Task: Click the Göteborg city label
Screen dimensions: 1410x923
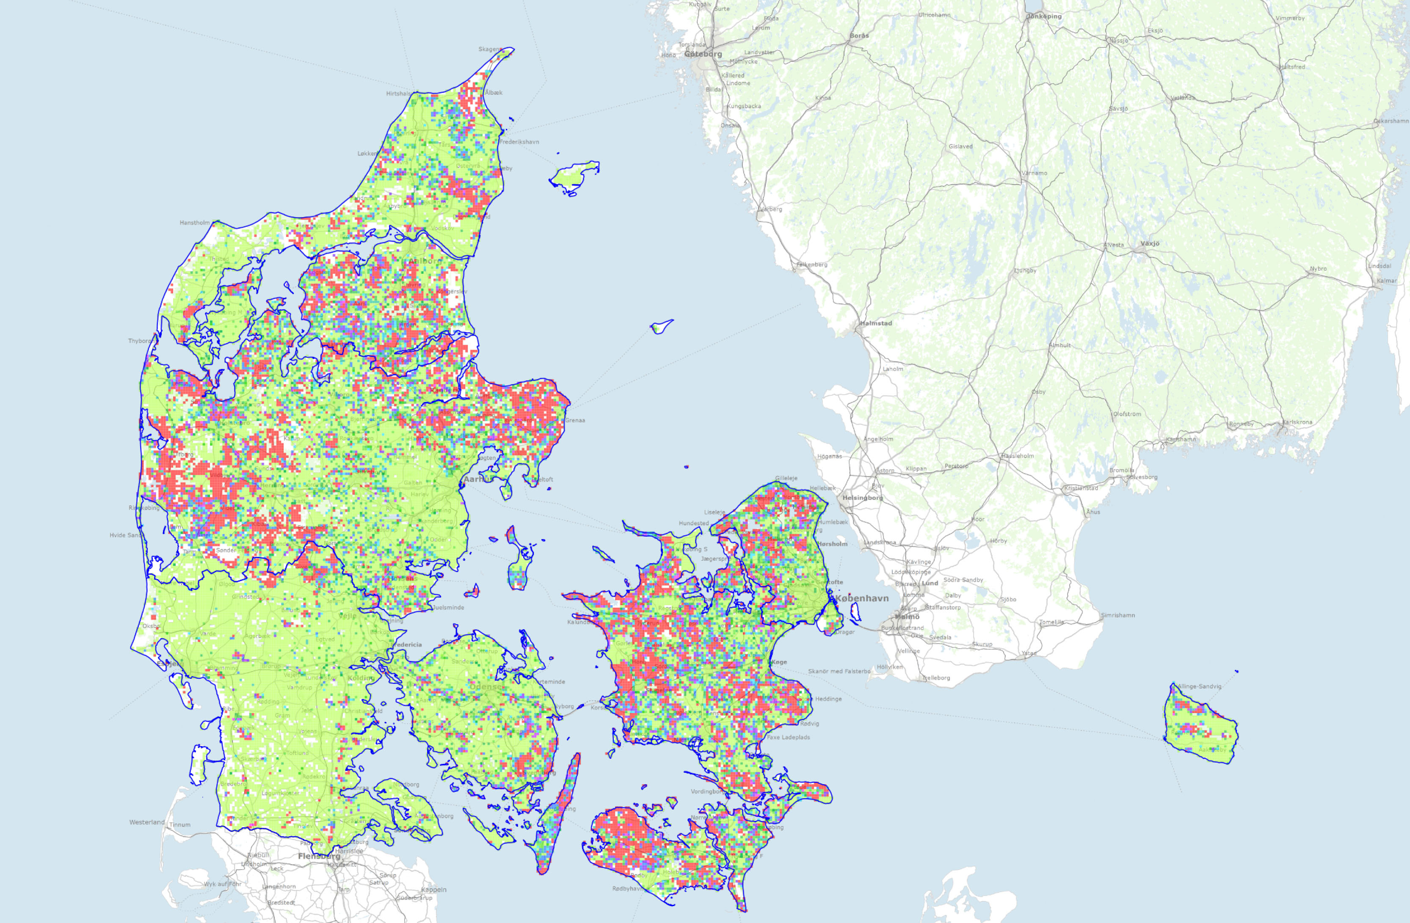Action: [x=703, y=54]
